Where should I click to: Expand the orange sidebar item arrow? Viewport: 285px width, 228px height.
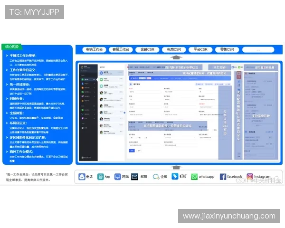pyautogui.click(x=94, y=87)
